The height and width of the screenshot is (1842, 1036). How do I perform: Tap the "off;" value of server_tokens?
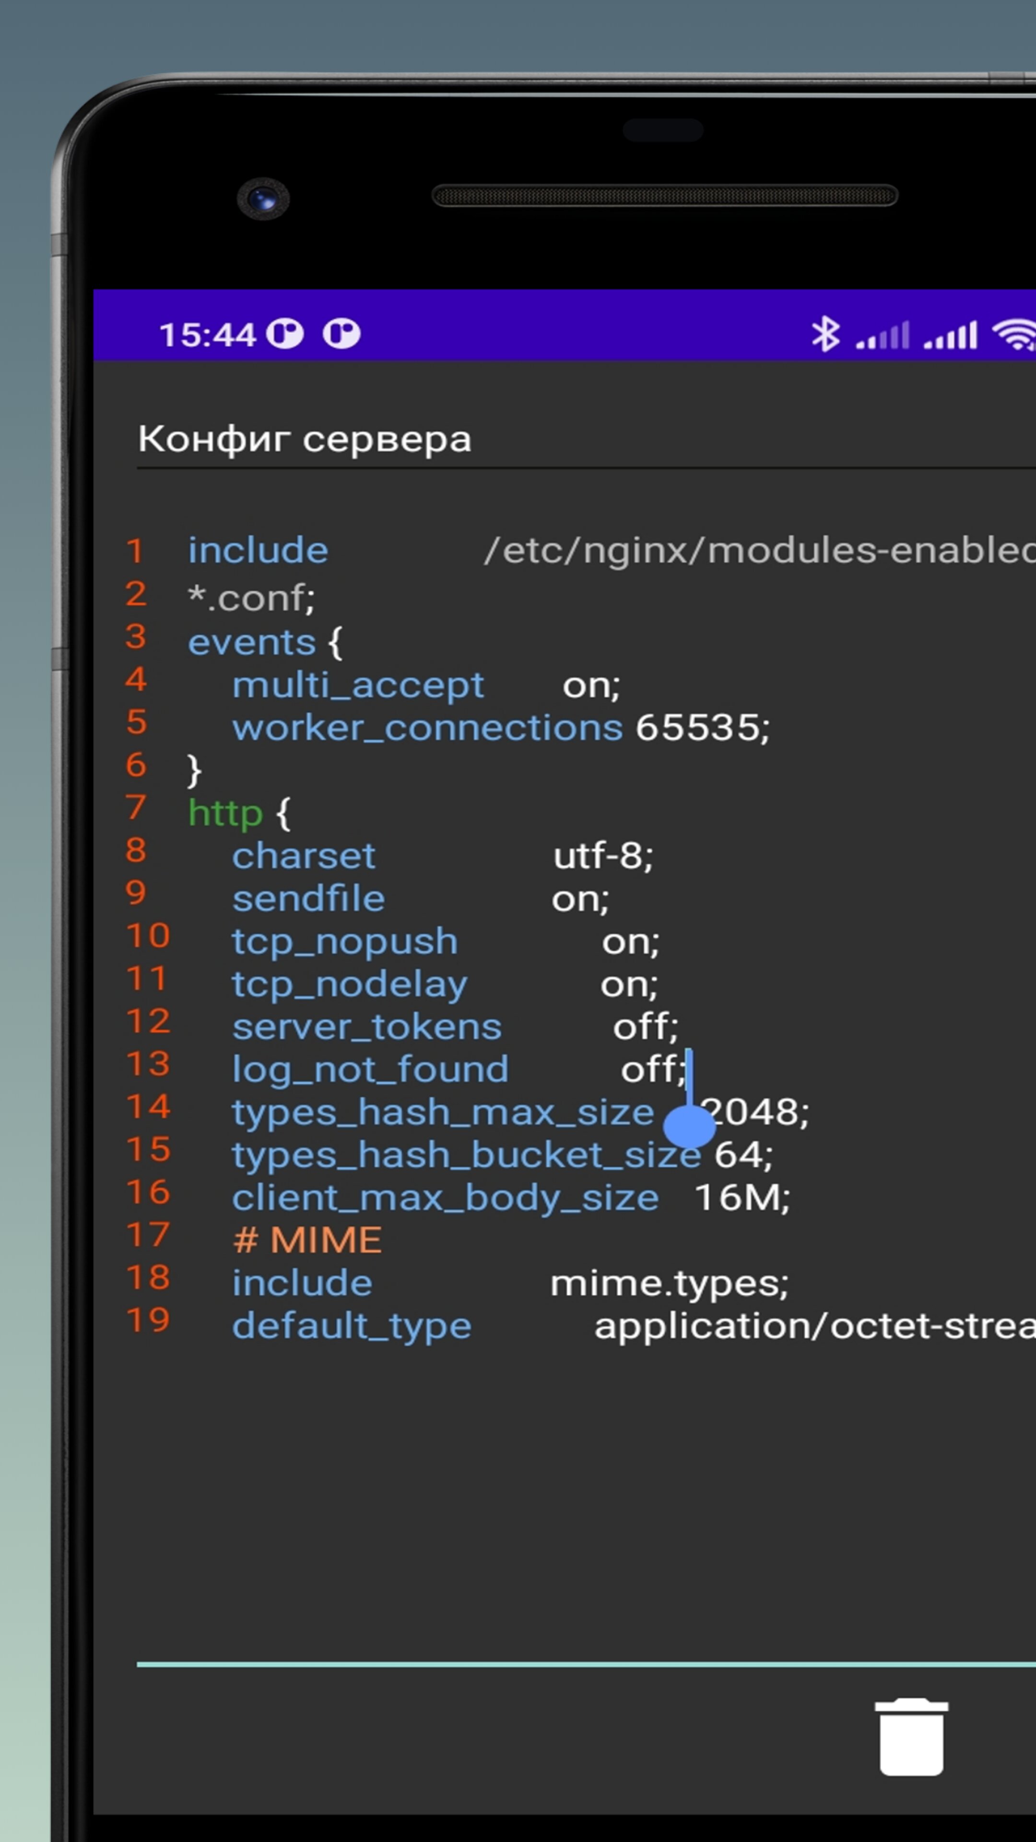646,1027
